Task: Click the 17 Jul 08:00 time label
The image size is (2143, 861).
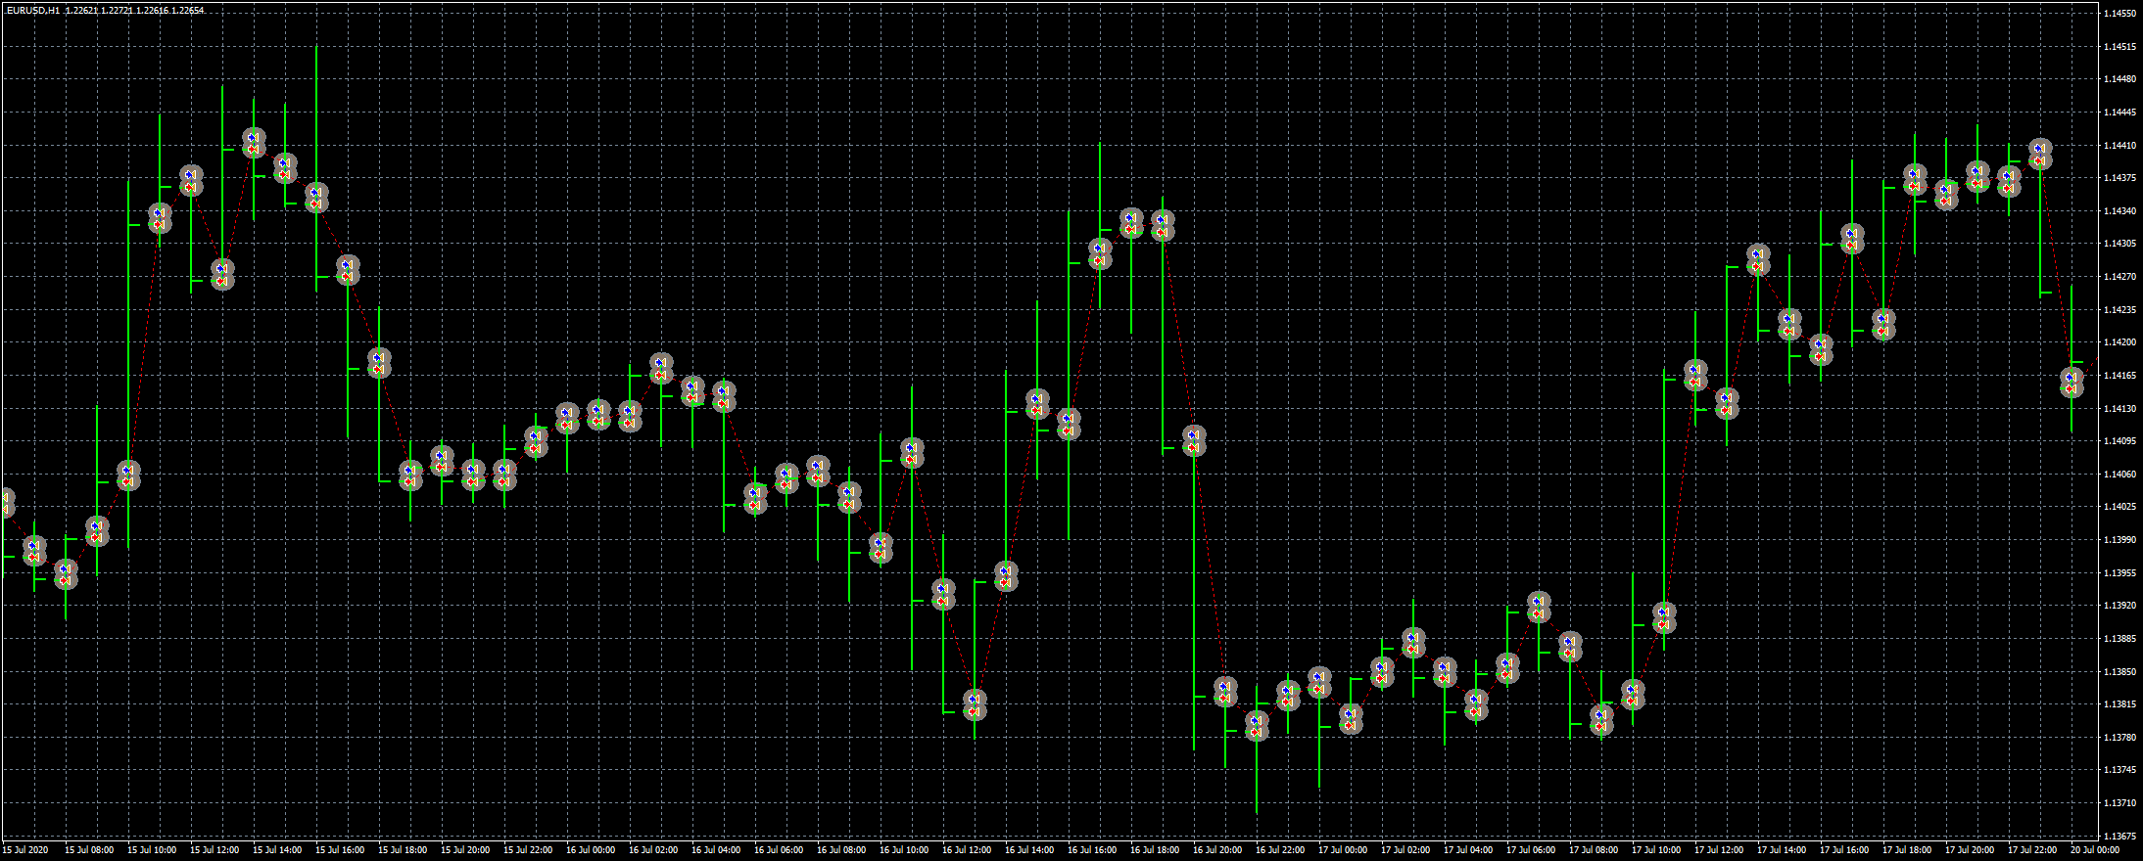Action: (x=1594, y=850)
